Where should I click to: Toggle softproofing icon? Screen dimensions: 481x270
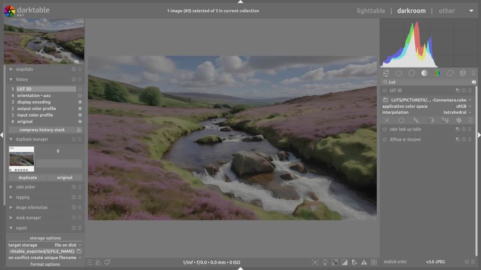coord(354,262)
